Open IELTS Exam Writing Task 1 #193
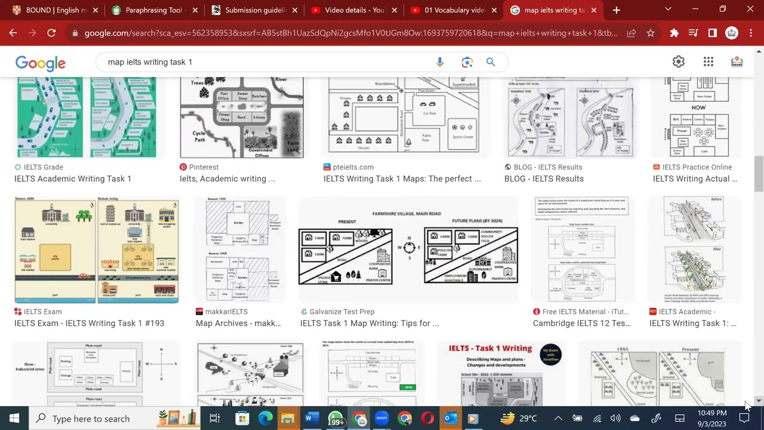This screenshot has width=764, height=430. [x=89, y=323]
